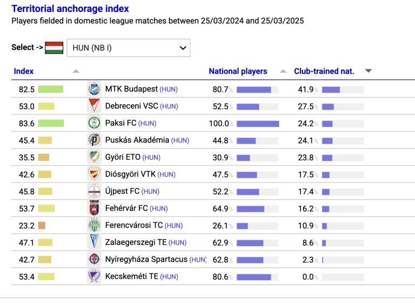The image size is (415, 305).
Task: Click the MTK Budapest club crest
Action: [94, 89]
